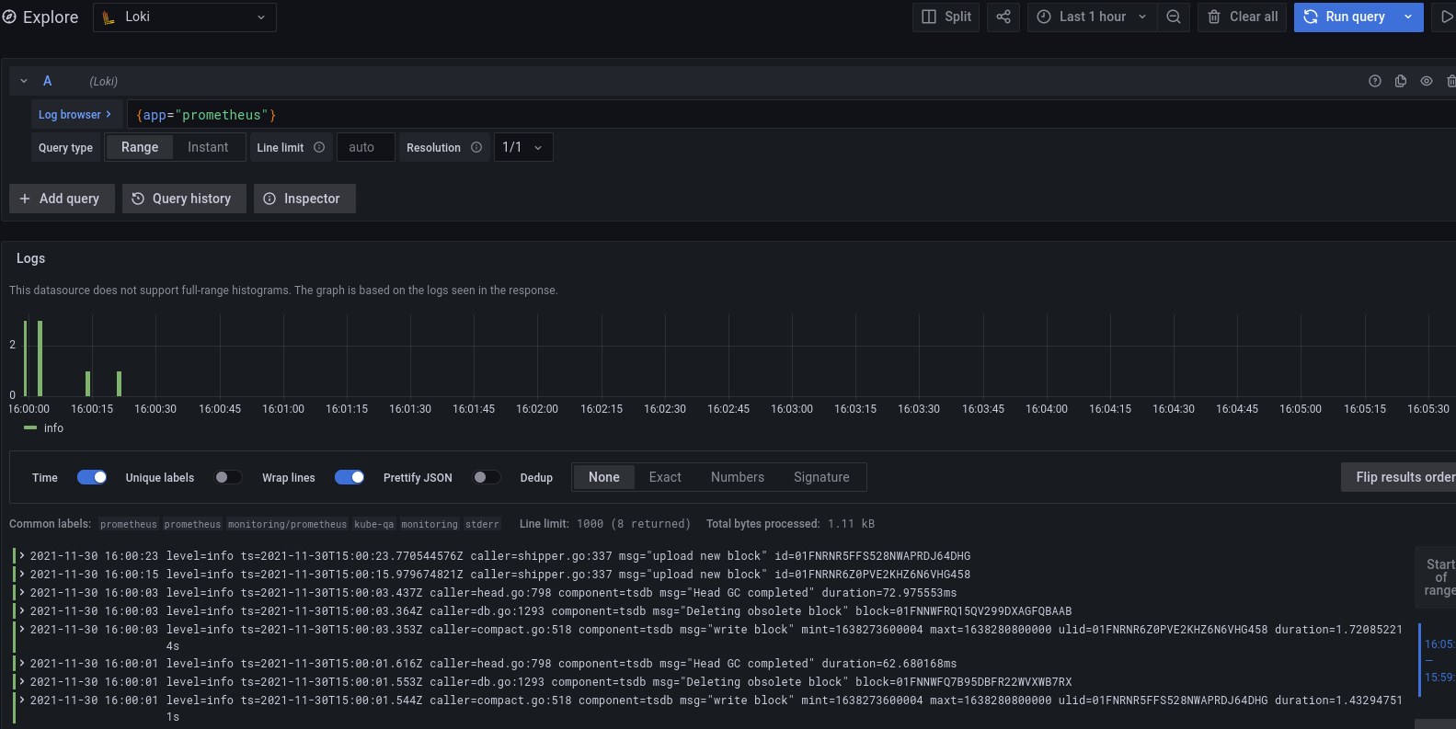
Task: Click the Logs panel title
Action: [x=30, y=258]
